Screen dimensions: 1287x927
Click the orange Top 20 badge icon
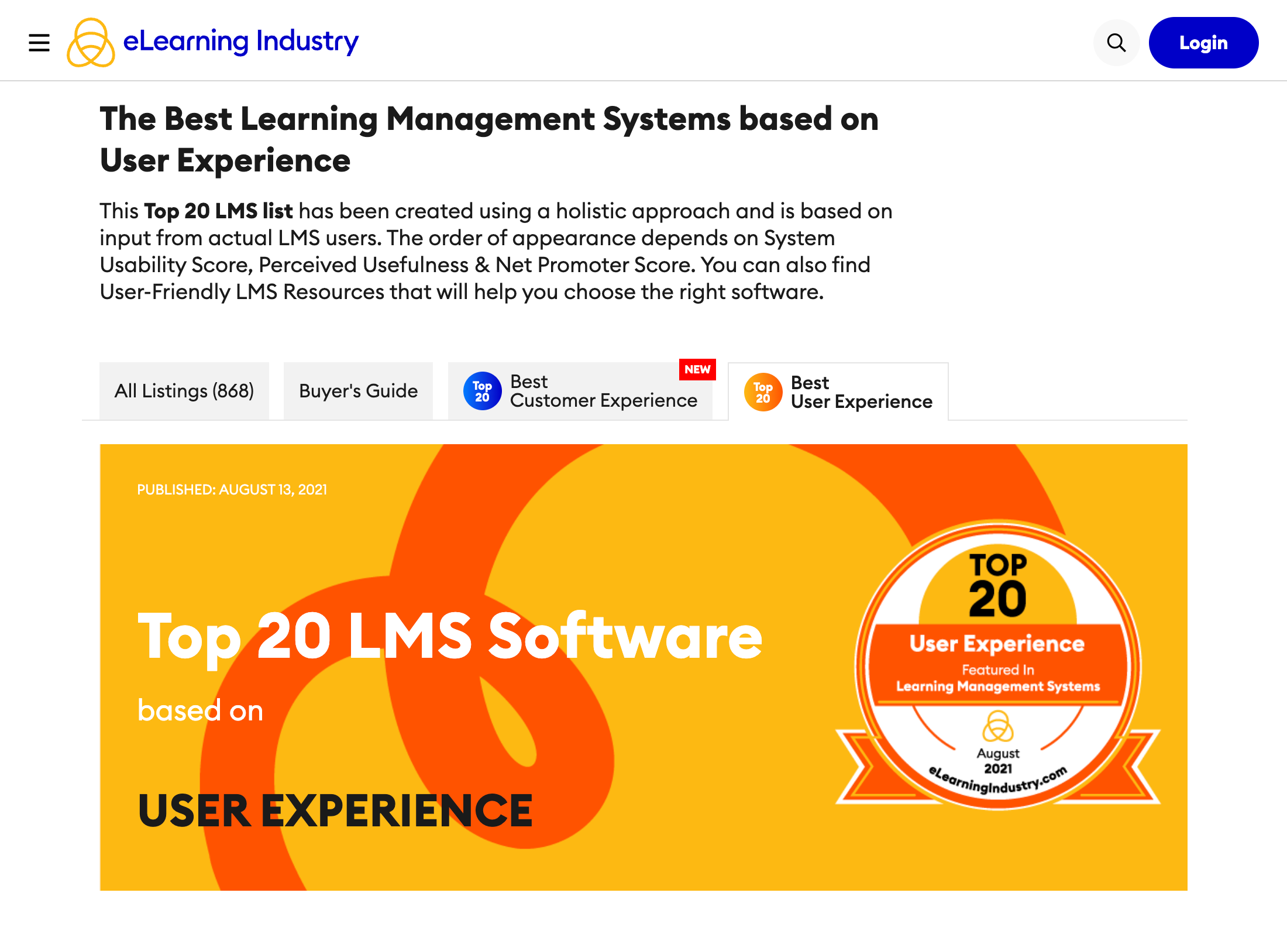763,392
